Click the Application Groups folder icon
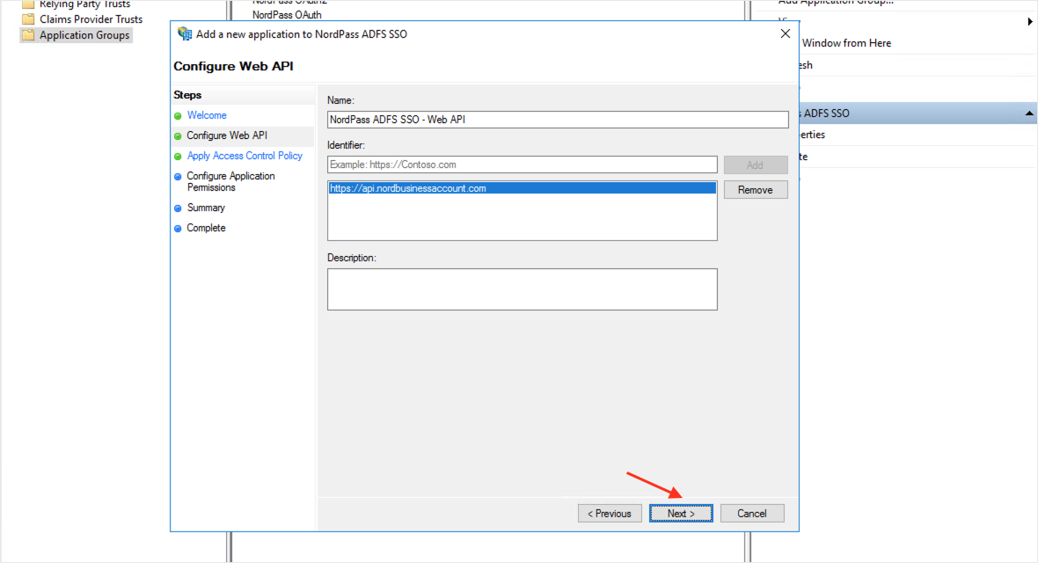The height and width of the screenshot is (563, 1038). (28, 35)
